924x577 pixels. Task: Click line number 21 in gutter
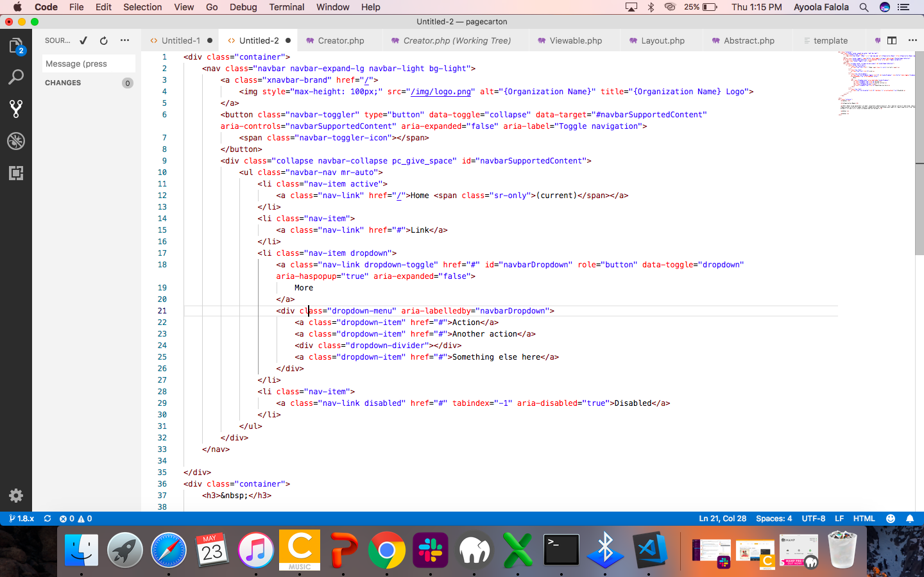[x=162, y=311]
